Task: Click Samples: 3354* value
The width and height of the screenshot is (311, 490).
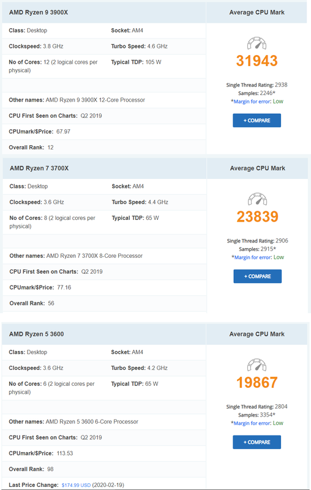Action: click(x=257, y=415)
